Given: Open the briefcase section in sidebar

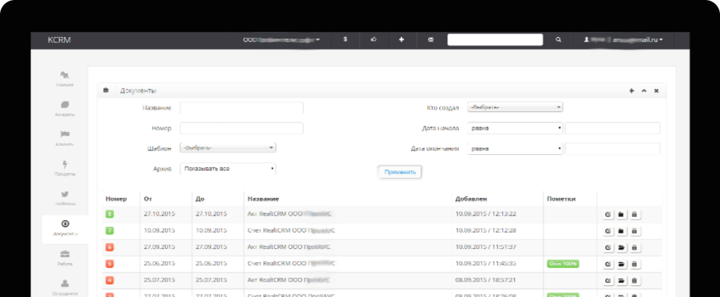Looking at the screenshot, I should point(65,256).
